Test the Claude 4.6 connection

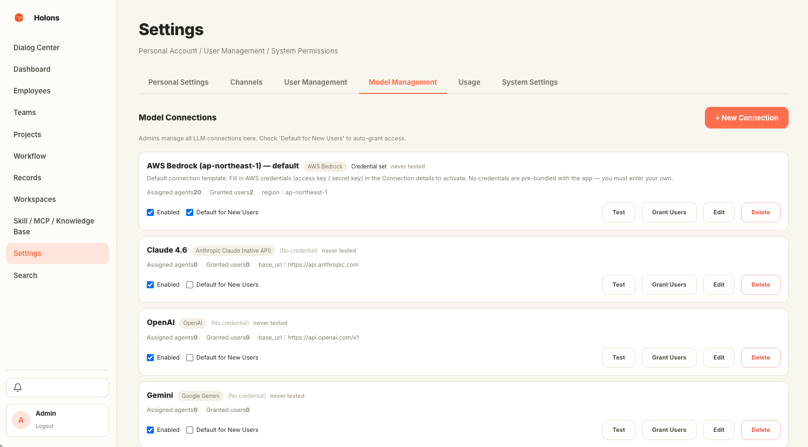pos(619,285)
